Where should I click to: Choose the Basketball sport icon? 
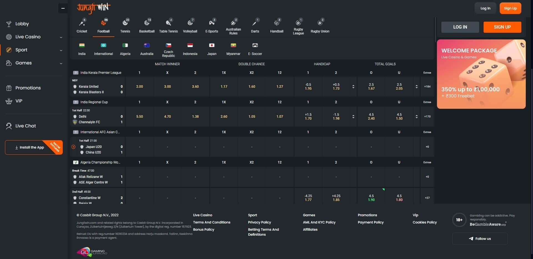click(147, 23)
